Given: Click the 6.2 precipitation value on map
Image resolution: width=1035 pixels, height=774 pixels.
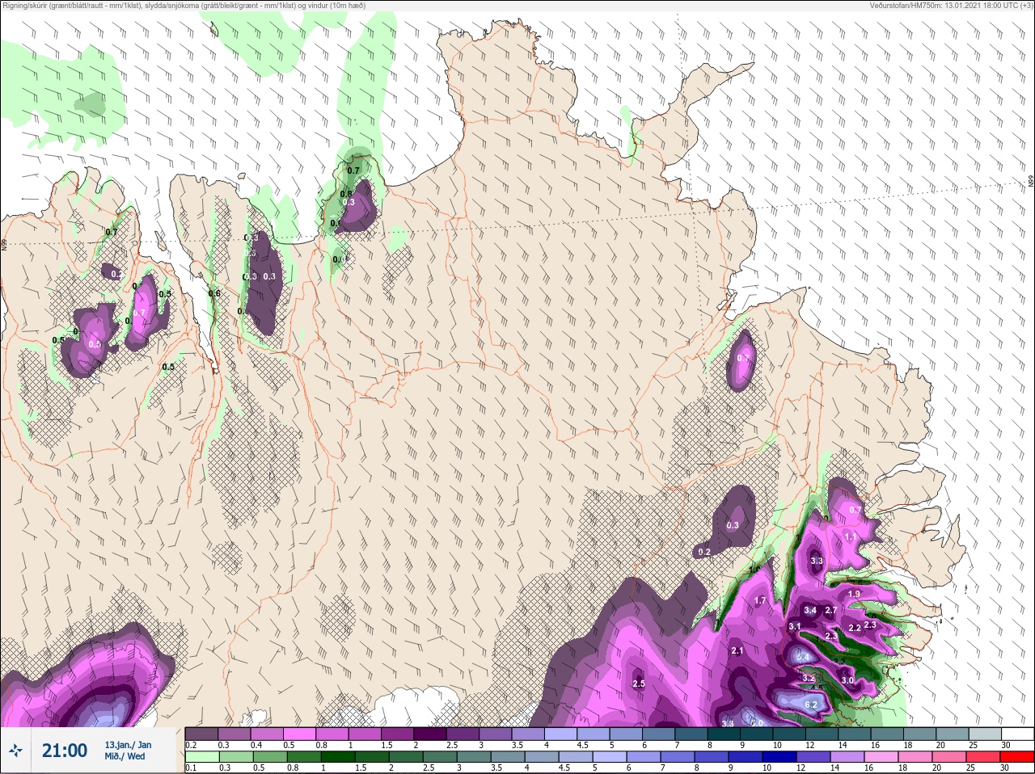Looking at the screenshot, I should point(811,705).
